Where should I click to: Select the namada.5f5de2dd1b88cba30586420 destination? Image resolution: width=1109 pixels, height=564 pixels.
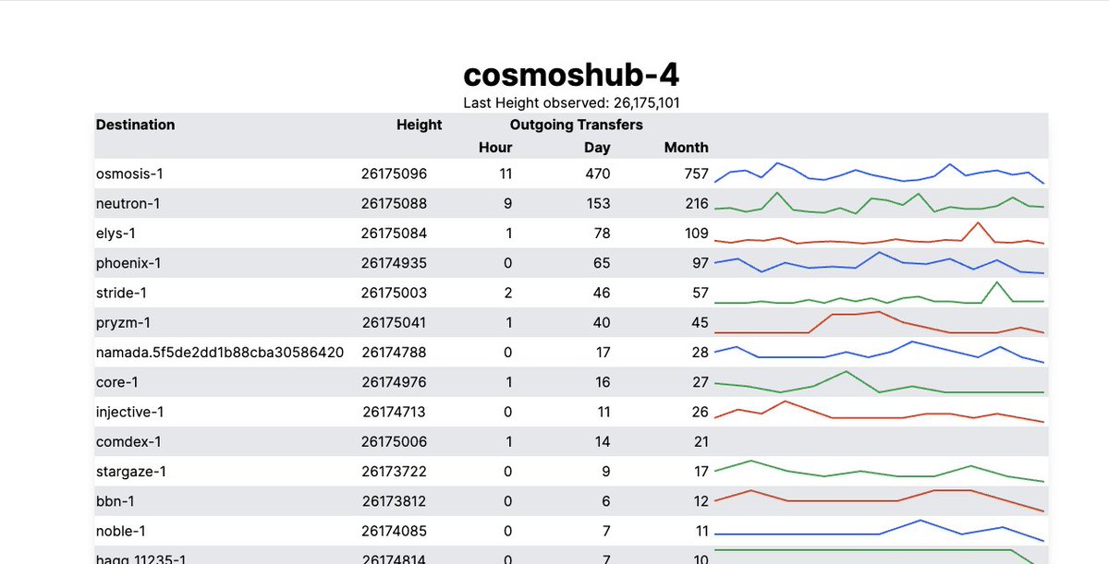pyautogui.click(x=220, y=352)
